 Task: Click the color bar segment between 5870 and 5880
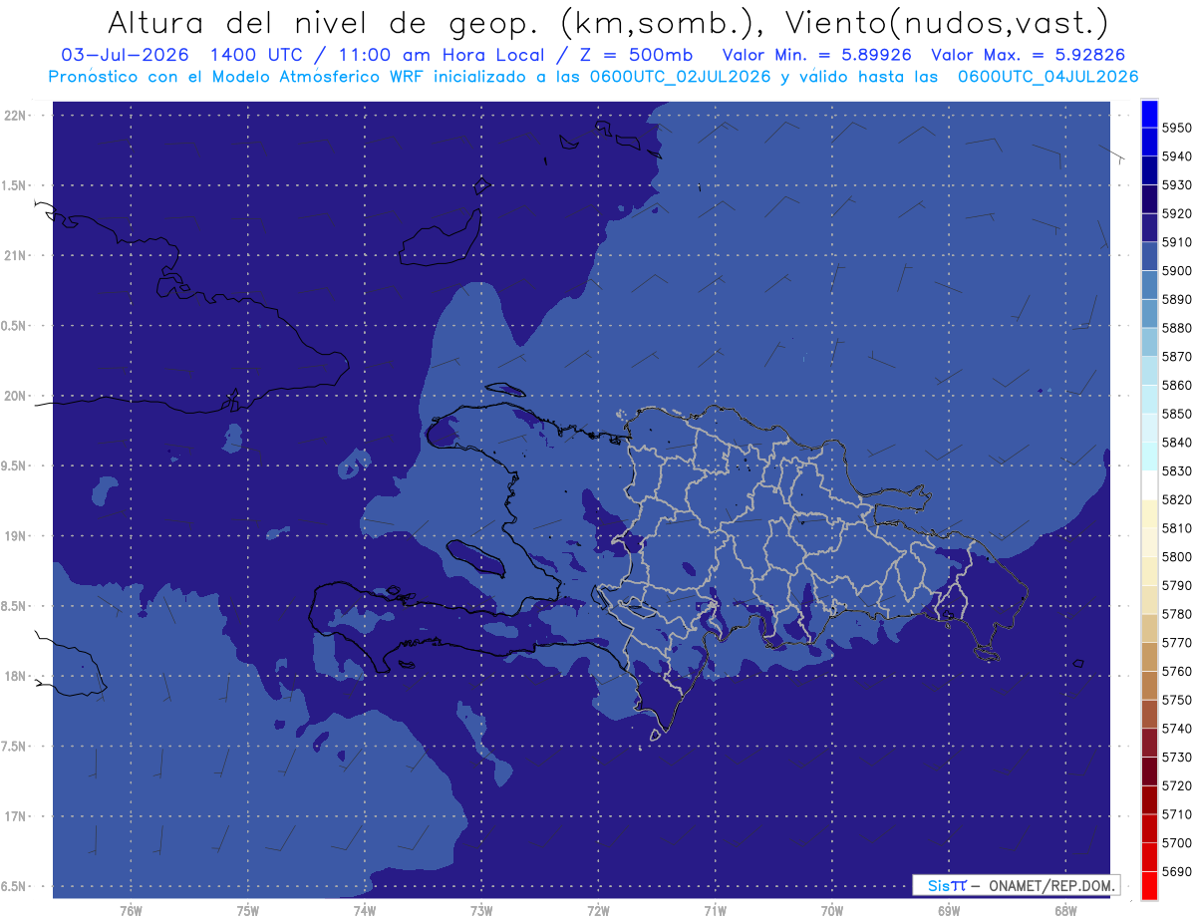click(1149, 342)
